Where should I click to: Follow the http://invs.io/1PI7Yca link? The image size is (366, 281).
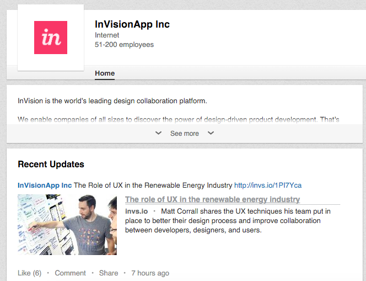click(268, 185)
